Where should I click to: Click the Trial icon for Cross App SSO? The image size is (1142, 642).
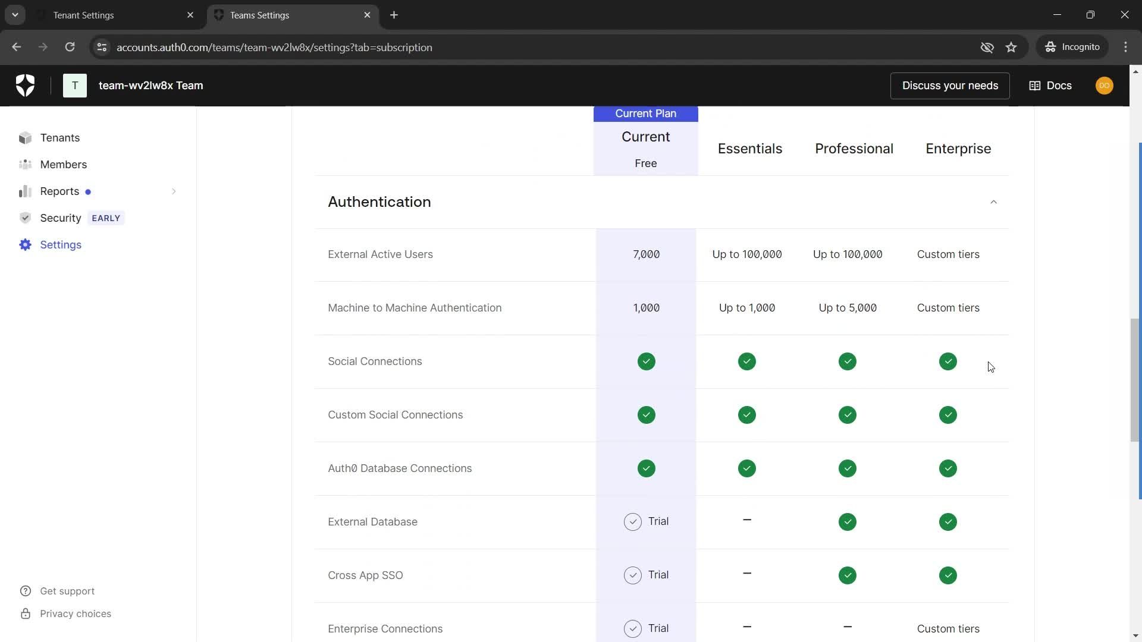point(633,575)
